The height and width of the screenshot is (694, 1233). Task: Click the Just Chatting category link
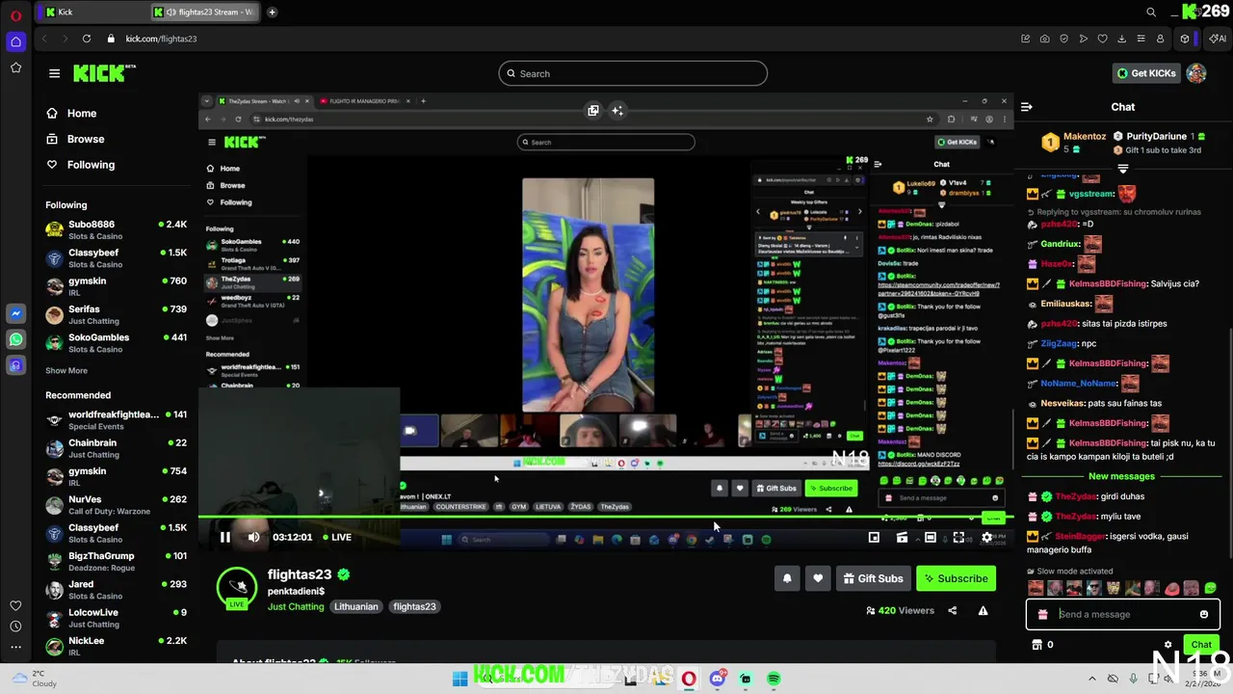[296, 606]
